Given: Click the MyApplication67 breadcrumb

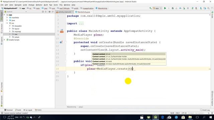Looking at the screenshot, I should coord(9,8).
